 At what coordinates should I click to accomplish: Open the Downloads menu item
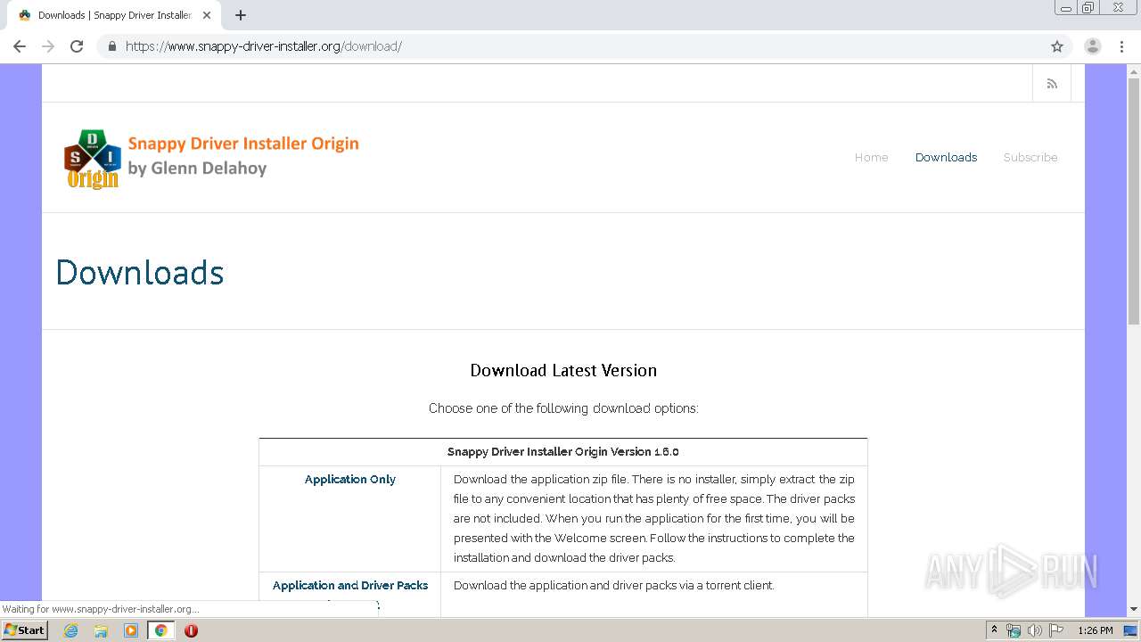pyautogui.click(x=946, y=157)
